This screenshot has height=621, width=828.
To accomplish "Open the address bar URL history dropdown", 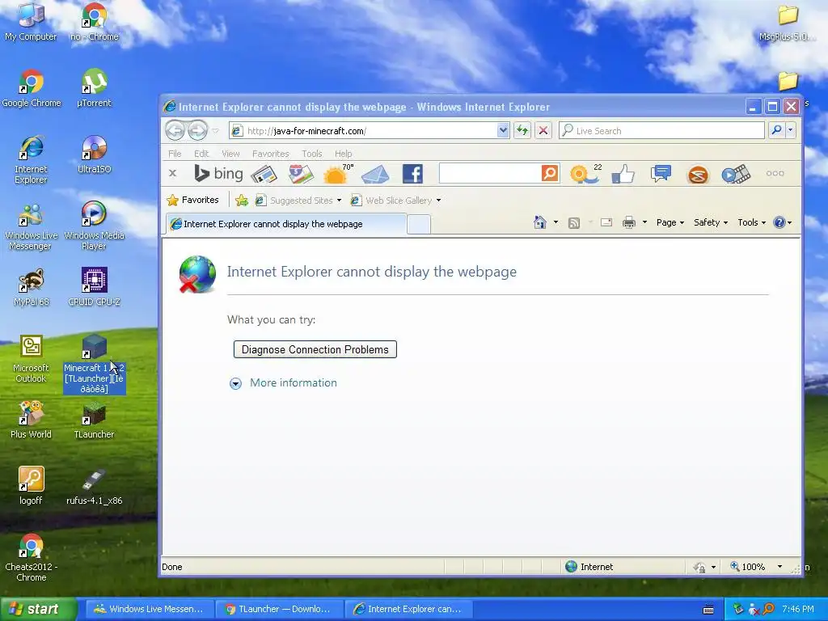I will (503, 130).
